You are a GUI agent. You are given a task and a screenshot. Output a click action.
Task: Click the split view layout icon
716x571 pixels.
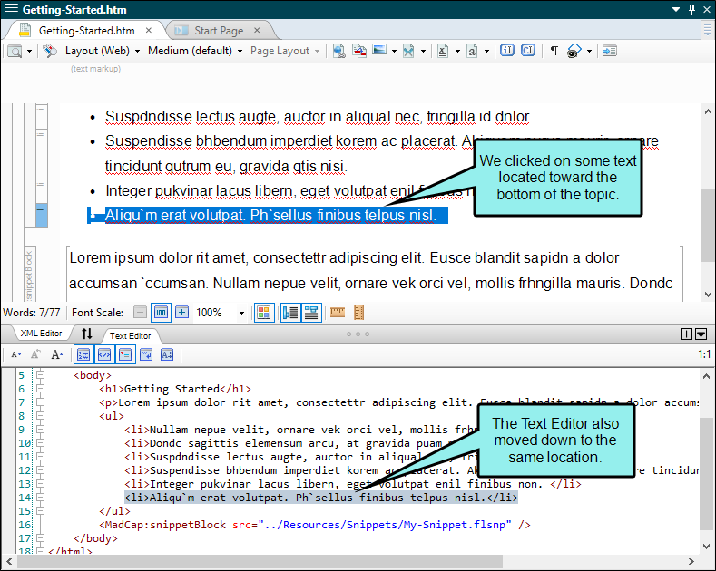click(686, 334)
